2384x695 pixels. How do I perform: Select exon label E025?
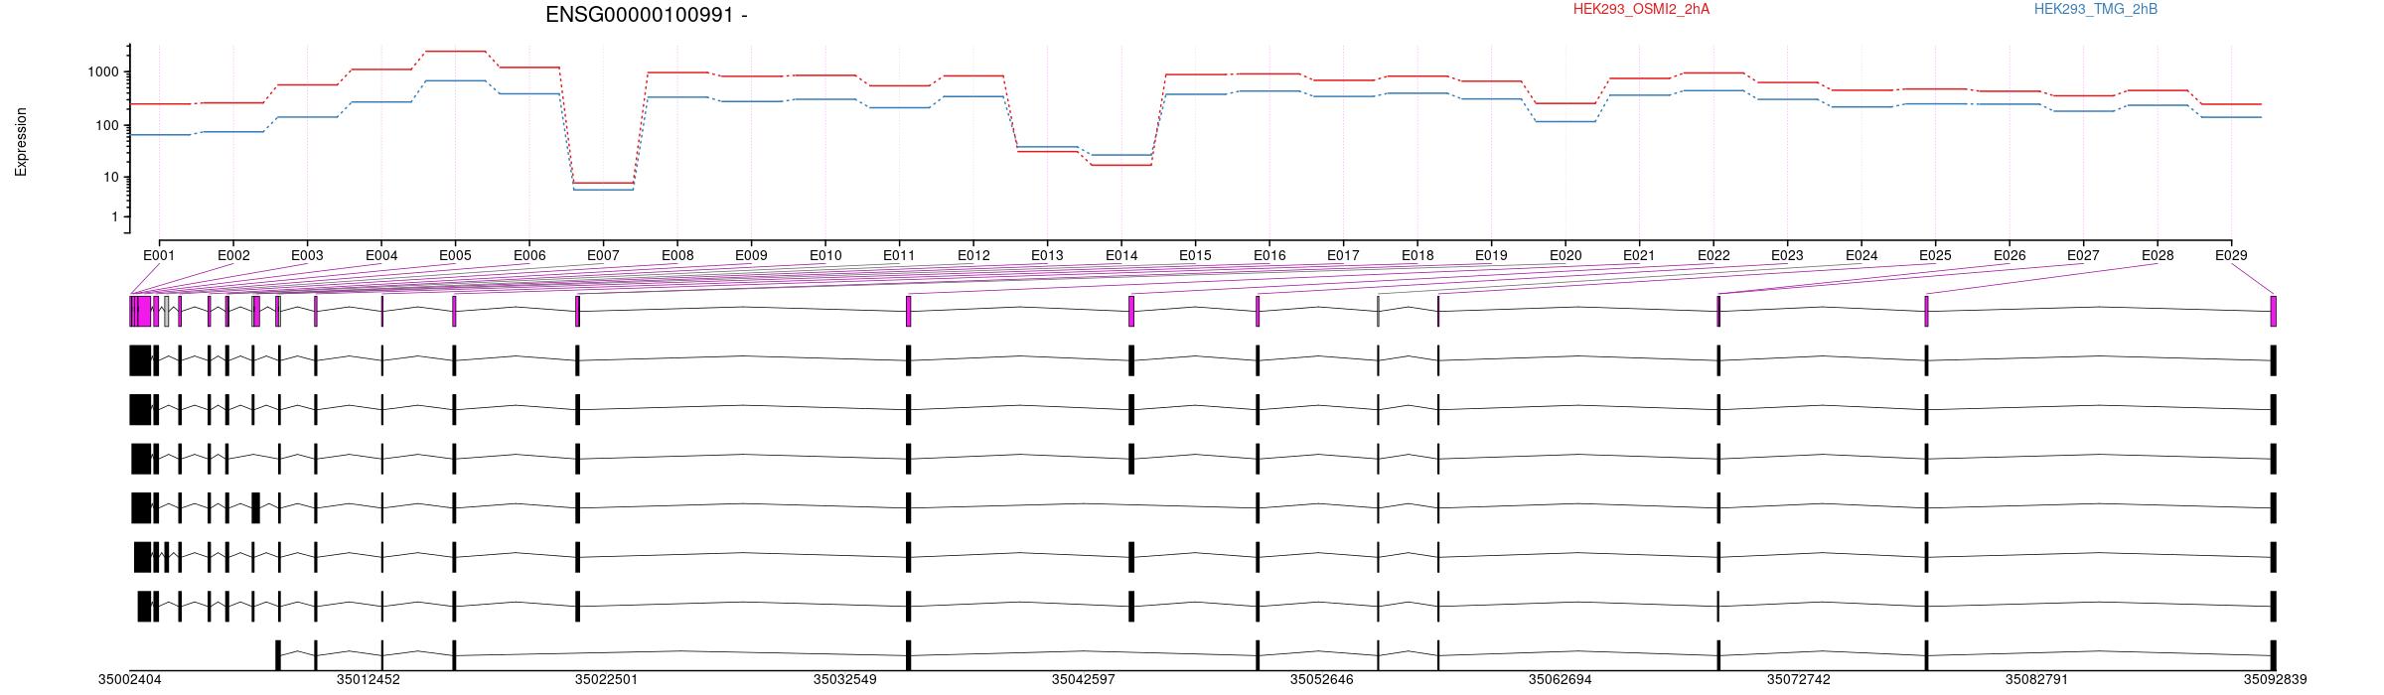[x=1935, y=255]
